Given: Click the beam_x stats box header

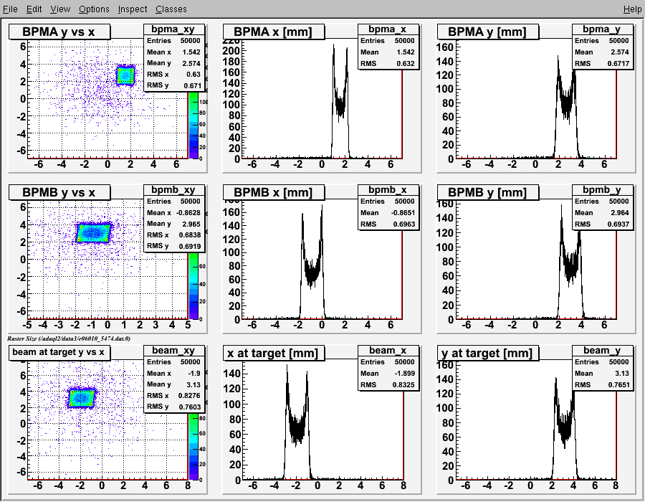Looking at the screenshot, I should tap(388, 350).
